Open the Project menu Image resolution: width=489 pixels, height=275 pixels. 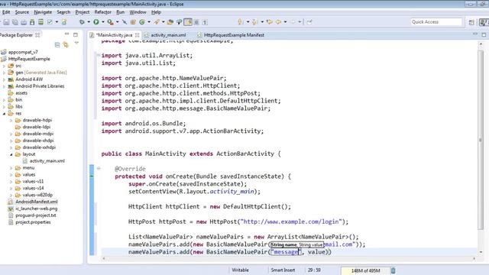pyautogui.click(x=83, y=12)
